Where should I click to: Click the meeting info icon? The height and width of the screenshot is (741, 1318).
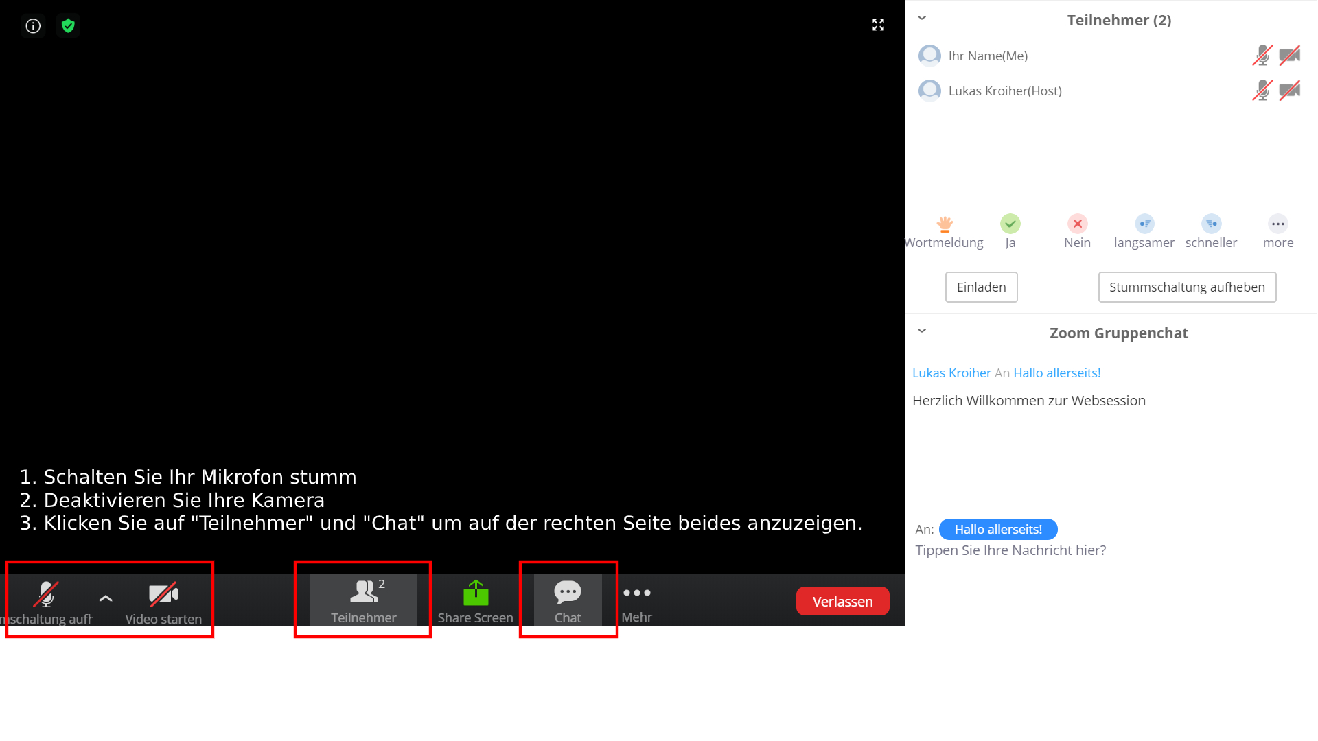[x=33, y=26]
